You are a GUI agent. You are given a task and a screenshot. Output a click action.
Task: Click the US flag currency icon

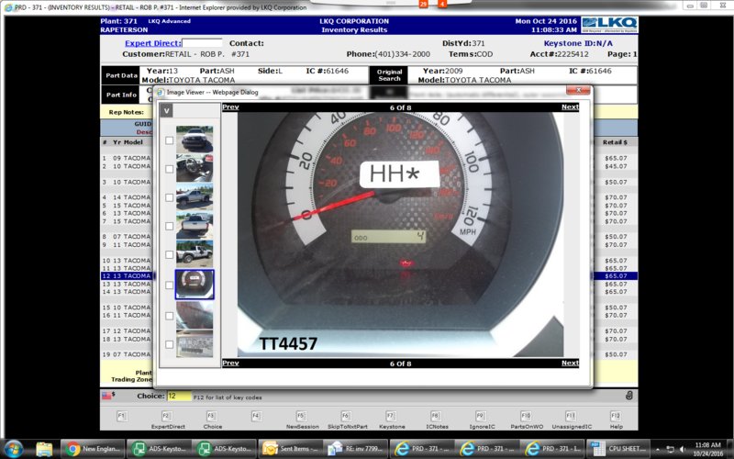click(x=106, y=396)
